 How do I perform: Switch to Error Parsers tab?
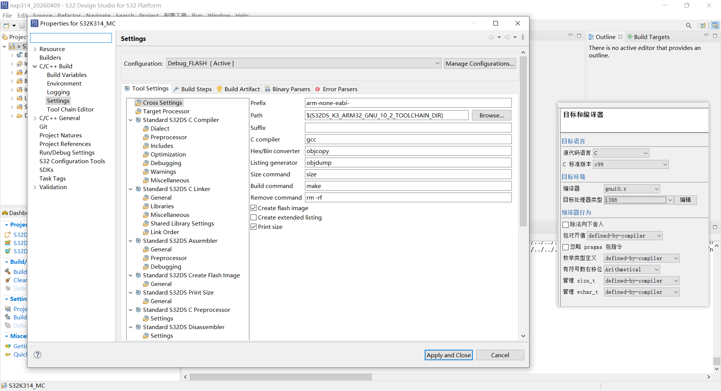[x=336, y=89]
